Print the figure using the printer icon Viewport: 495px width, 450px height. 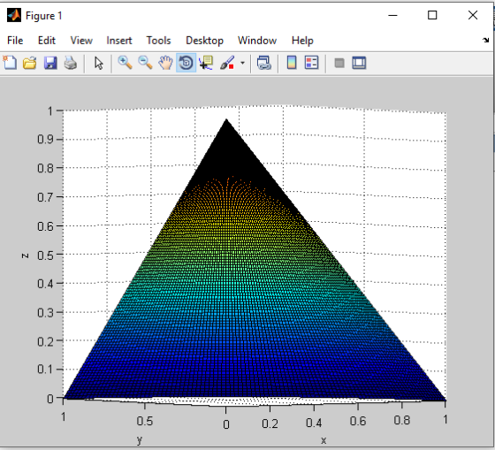[x=71, y=63]
